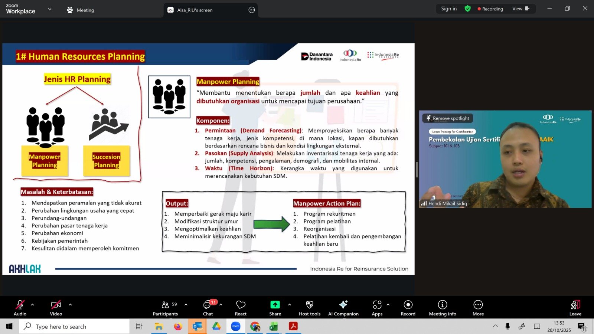
Task: Click the Windows taskbar search box
Action: pyautogui.click(x=74, y=327)
